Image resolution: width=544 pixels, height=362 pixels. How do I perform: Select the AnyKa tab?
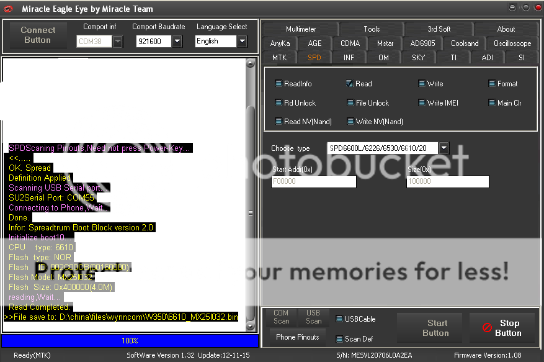(280, 43)
